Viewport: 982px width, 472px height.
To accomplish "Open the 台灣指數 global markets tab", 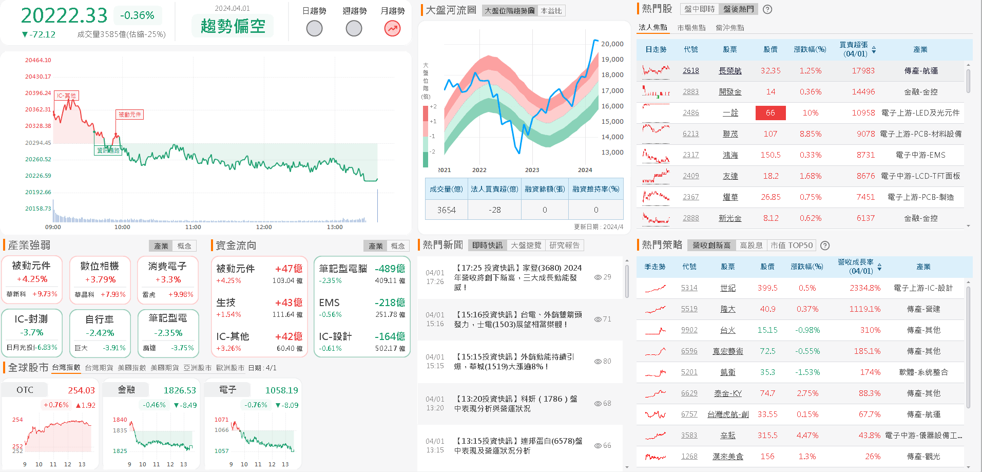I will (66, 368).
